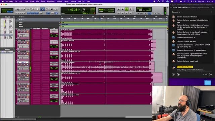Viewport: 215px width, 121px height.
Task: Toggle the transport Online button
Action: tap(119, 9)
